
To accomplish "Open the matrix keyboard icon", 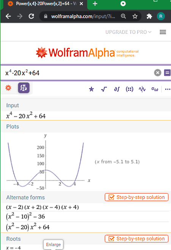I will tap(130, 89).
